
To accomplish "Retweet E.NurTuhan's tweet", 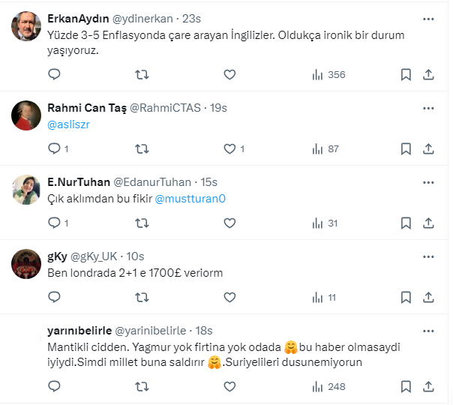I will coord(141,223).
